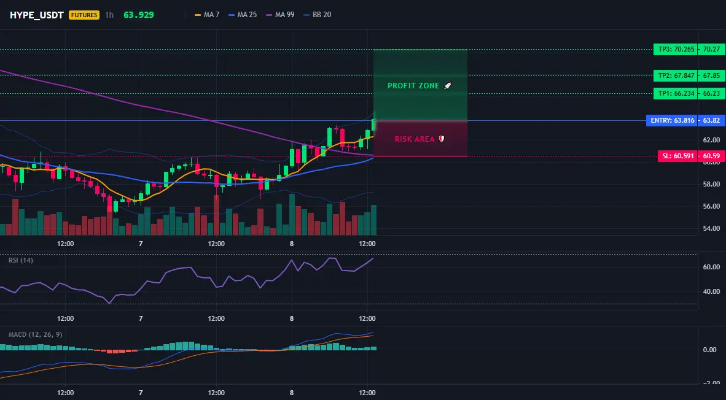The image size is (726, 400).
Task: Click the RSI 60.00 axis label
Action: (712, 267)
